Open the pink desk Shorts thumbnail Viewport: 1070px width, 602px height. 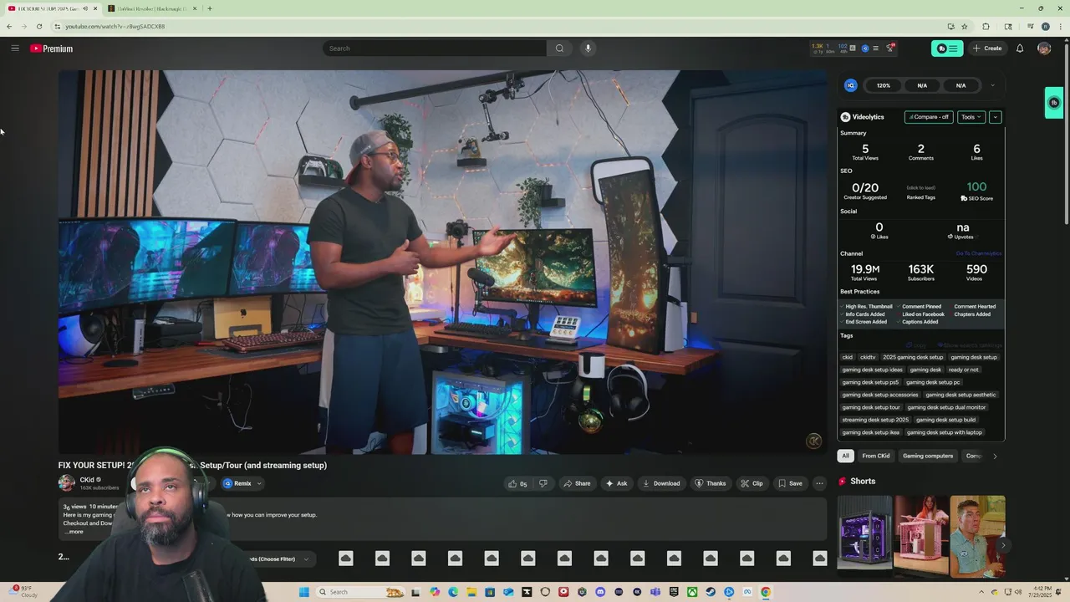(921, 537)
